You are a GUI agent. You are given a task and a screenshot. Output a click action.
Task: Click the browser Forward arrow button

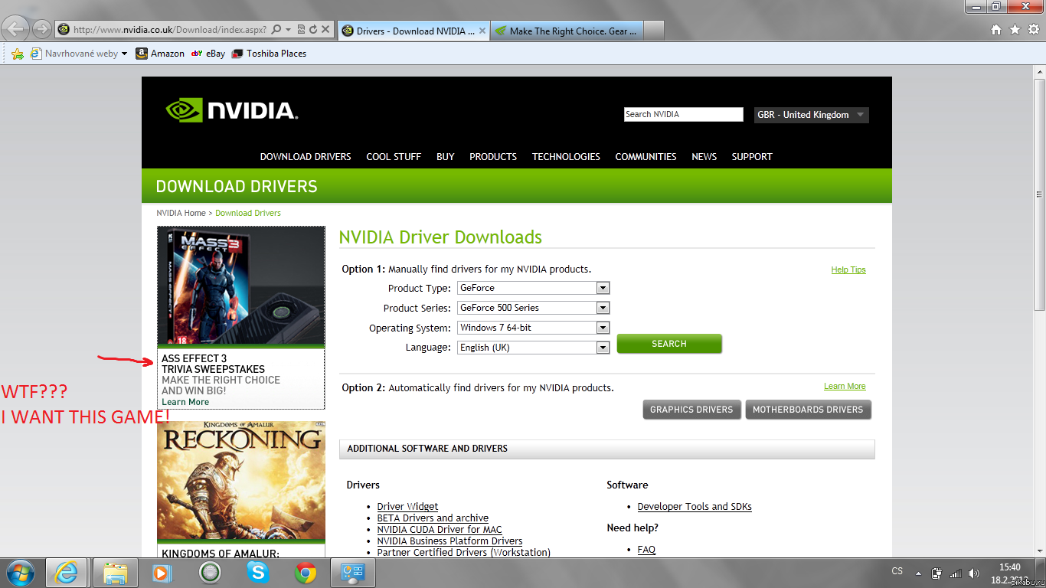(41, 30)
